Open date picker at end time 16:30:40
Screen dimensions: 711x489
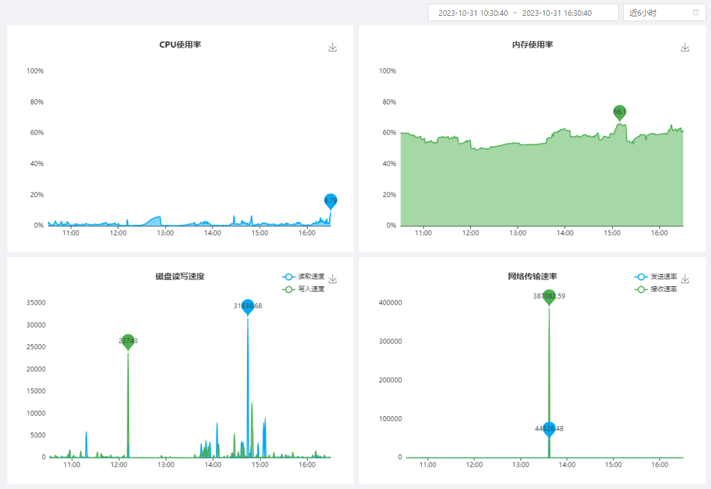pyautogui.click(x=557, y=13)
